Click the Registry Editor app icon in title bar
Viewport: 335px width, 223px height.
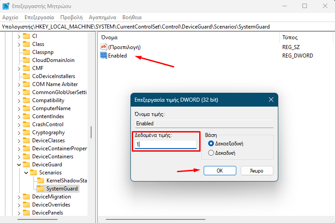tap(6, 6)
